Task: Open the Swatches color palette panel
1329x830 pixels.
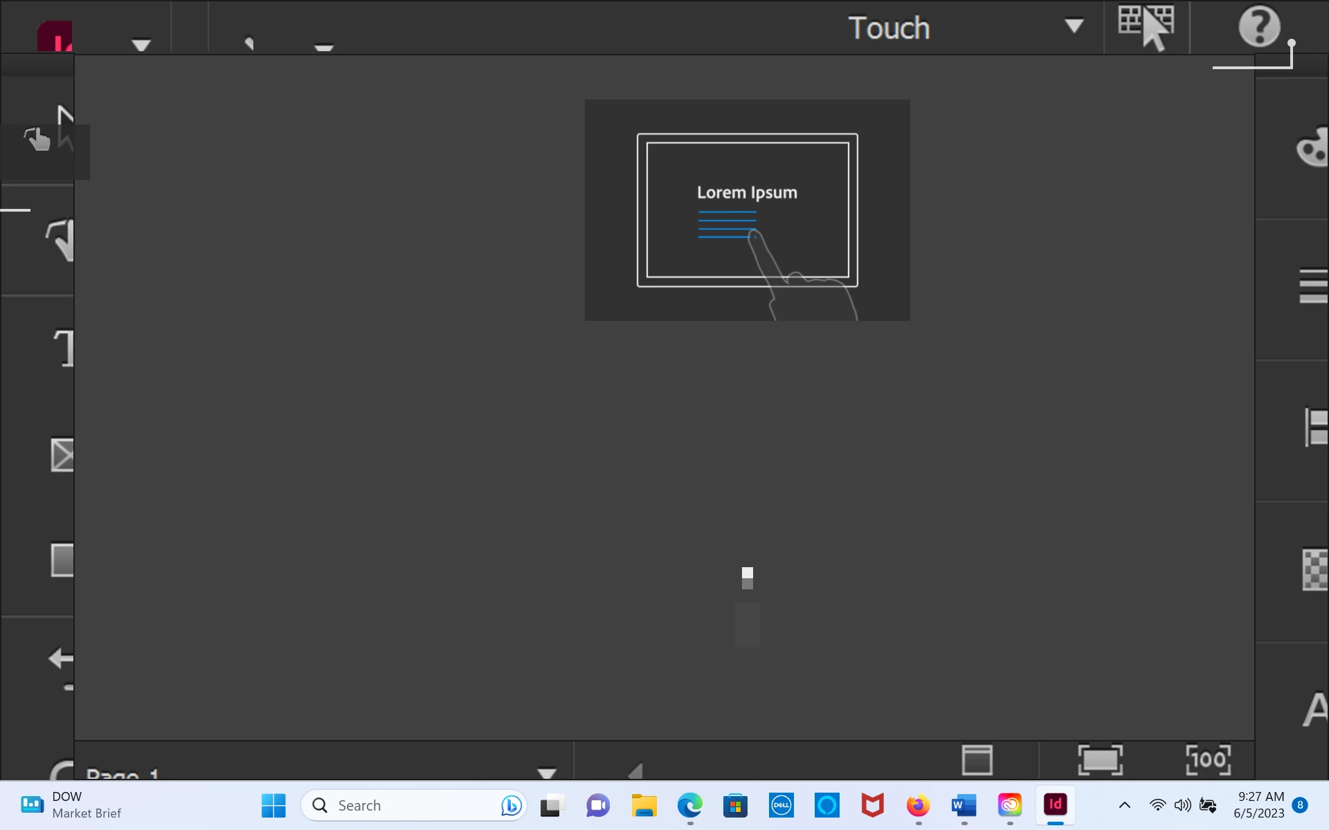Action: [1312, 148]
